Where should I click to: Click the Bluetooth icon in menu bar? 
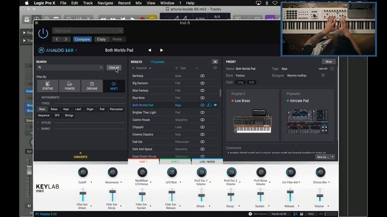pyautogui.click(x=267, y=3)
